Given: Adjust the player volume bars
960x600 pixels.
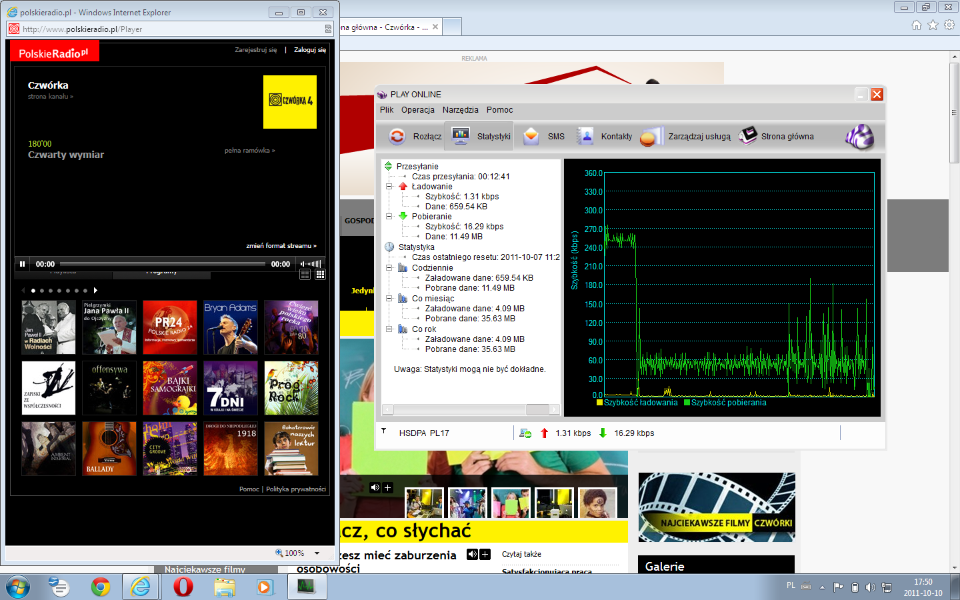Looking at the screenshot, I should 313,264.
